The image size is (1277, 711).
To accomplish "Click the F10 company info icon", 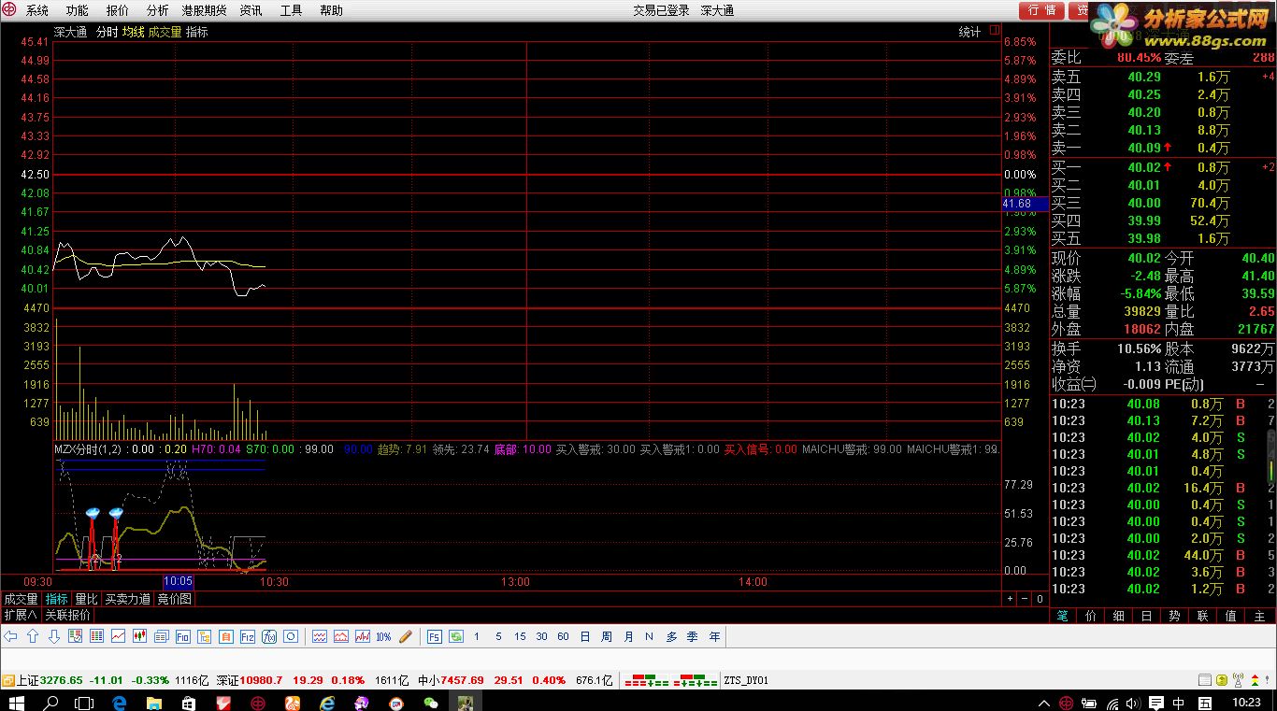I will coord(182,636).
